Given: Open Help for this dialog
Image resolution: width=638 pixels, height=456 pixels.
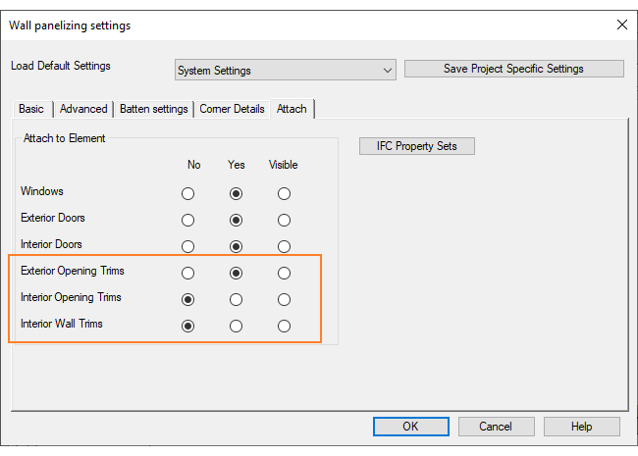Looking at the screenshot, I should 581,427.
